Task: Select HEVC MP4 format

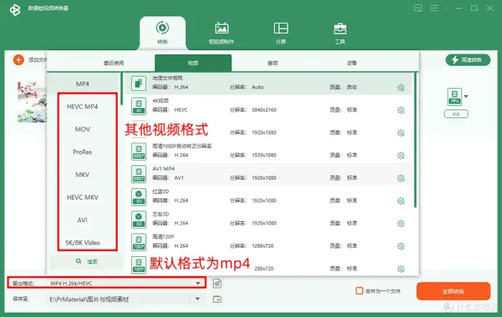Action: [83, 106]
